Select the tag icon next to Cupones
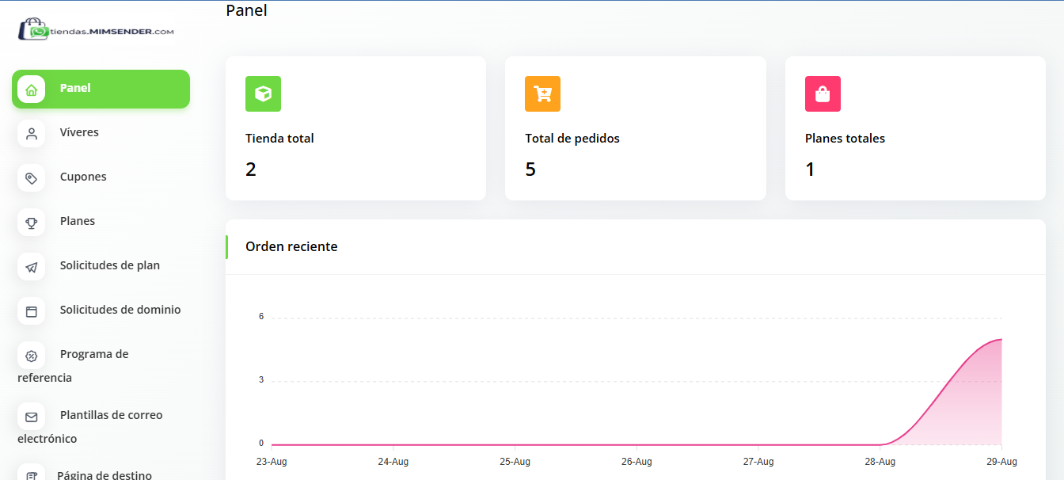1064x480 pixels. (x=32, y=177)
